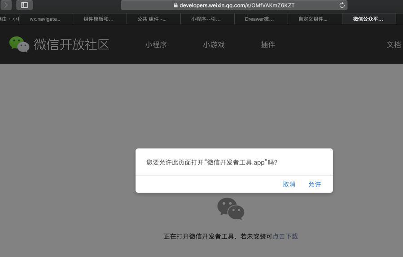Viewport: 403px width, 257px height.
Task: Reload the page with refresh icon
Action: coord(342,5)
